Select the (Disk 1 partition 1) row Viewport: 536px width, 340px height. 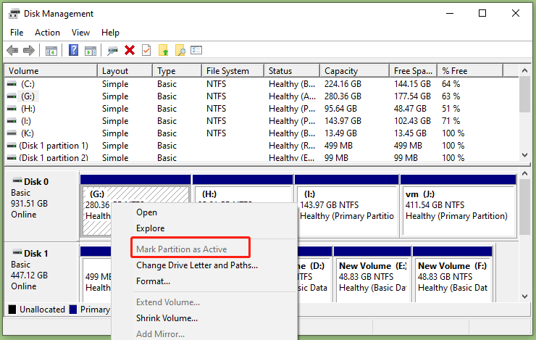(x=262, y=146)
